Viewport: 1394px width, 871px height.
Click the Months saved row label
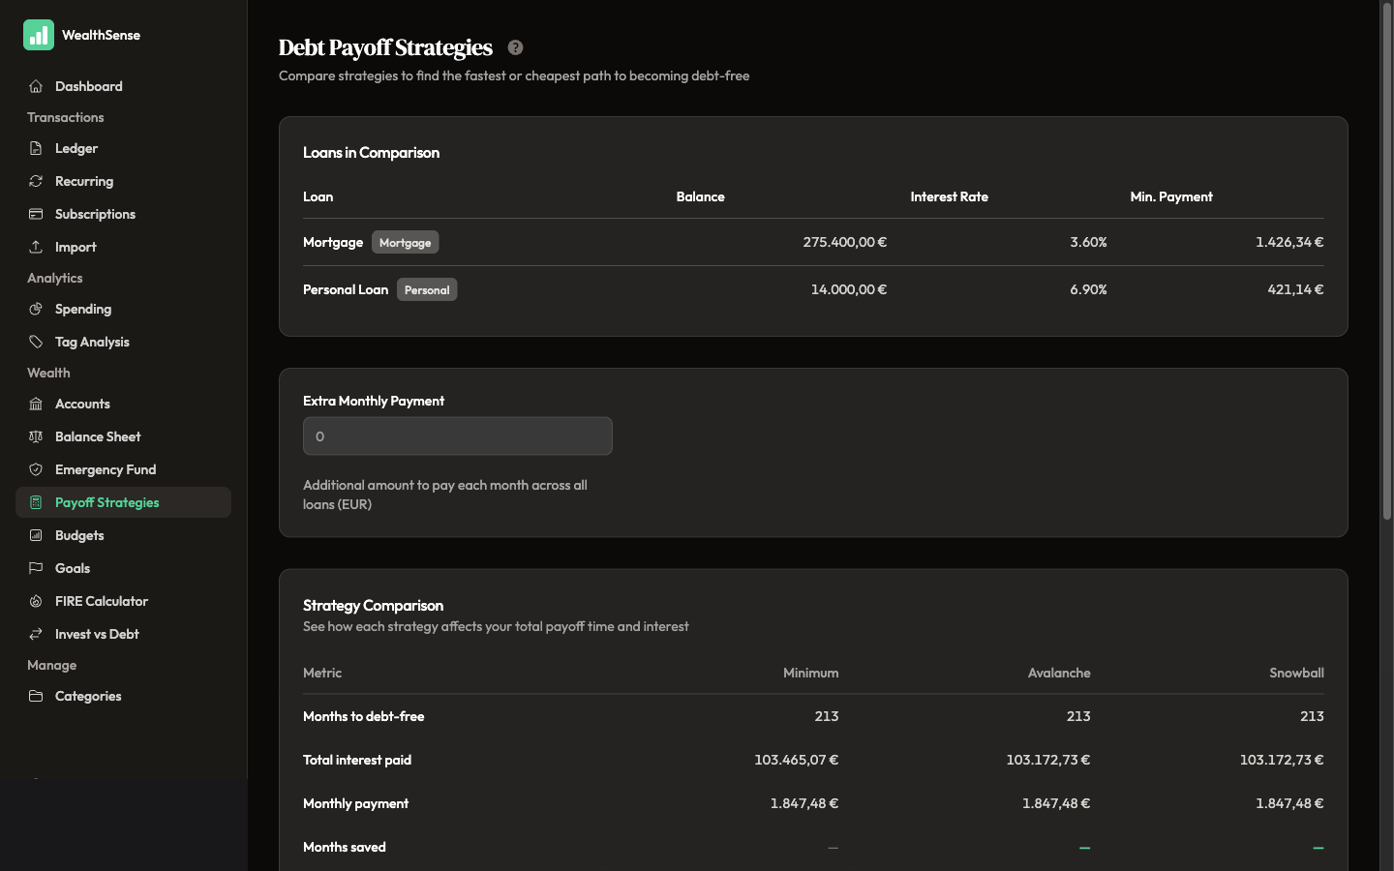344,847
